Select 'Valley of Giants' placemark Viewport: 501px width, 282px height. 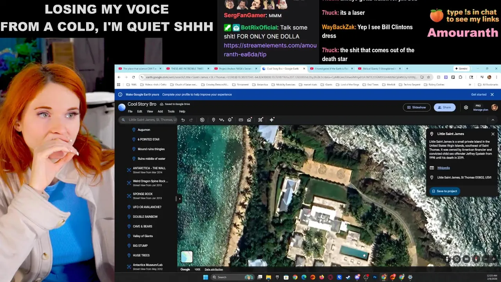point(143,236)
